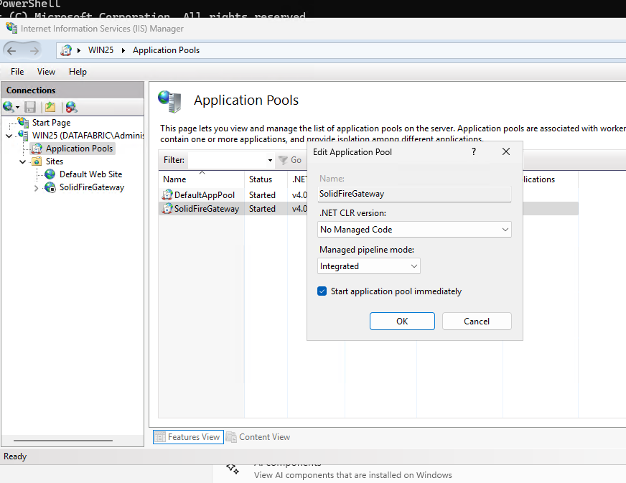
Task: Click WIN25 in the address breadcrumb
Action: 101,50
